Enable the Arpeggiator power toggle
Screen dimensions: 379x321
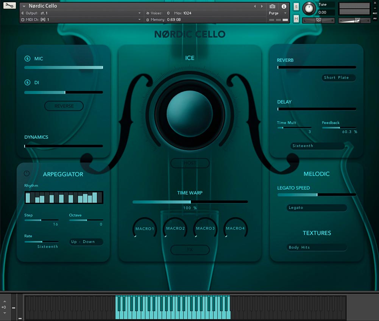tap(27, 174)
